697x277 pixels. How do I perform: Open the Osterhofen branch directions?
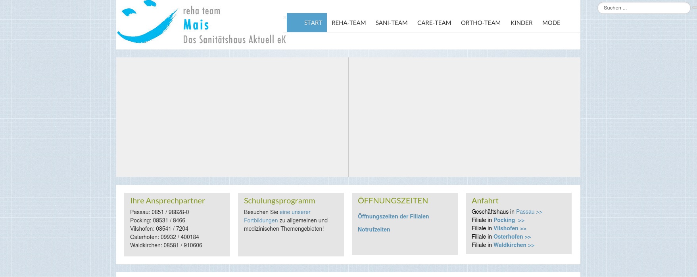pyautogui.click(x=512, y=237)
